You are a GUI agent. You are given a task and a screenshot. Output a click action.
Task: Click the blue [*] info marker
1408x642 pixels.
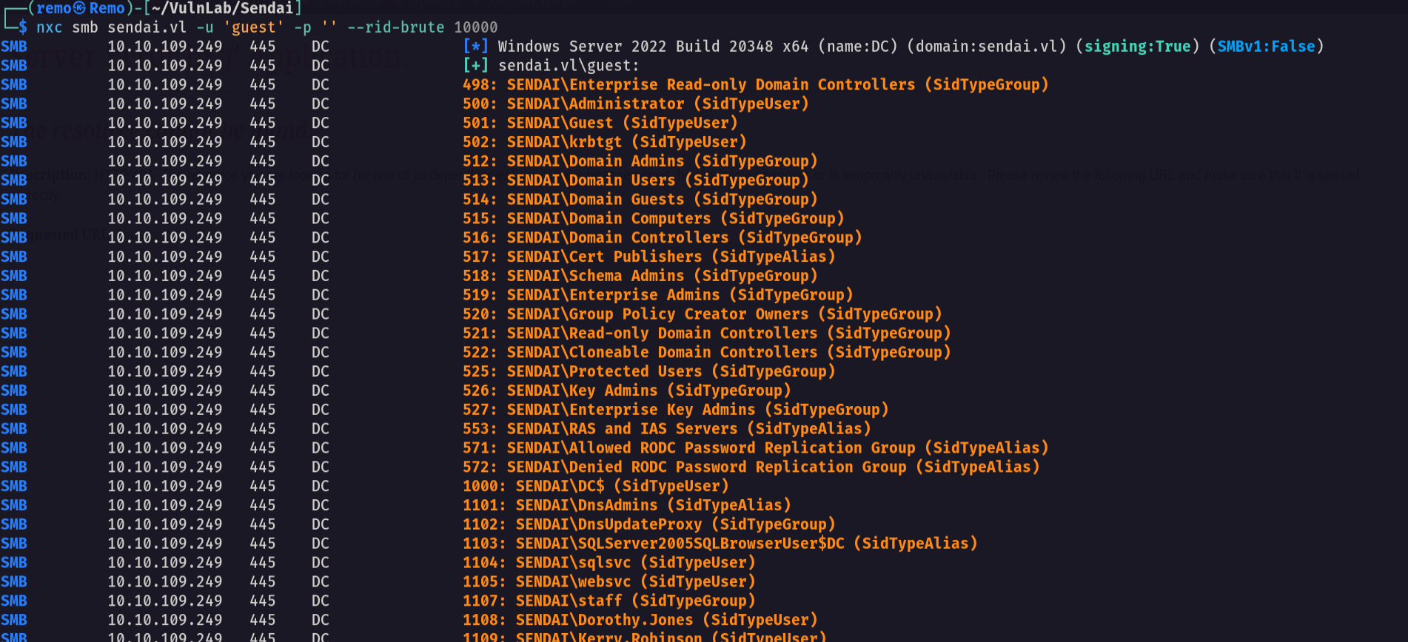point(475,46)
